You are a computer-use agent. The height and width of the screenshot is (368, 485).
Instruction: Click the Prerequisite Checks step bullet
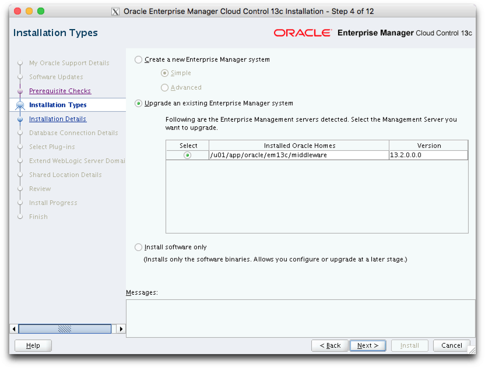tap(20, 91)
